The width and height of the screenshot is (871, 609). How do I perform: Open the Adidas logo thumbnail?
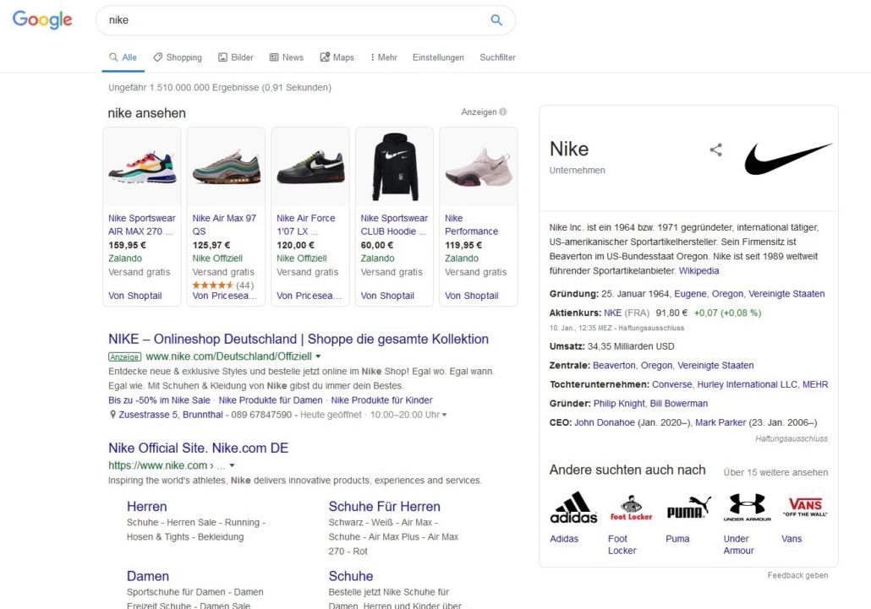tap(573, 508)
